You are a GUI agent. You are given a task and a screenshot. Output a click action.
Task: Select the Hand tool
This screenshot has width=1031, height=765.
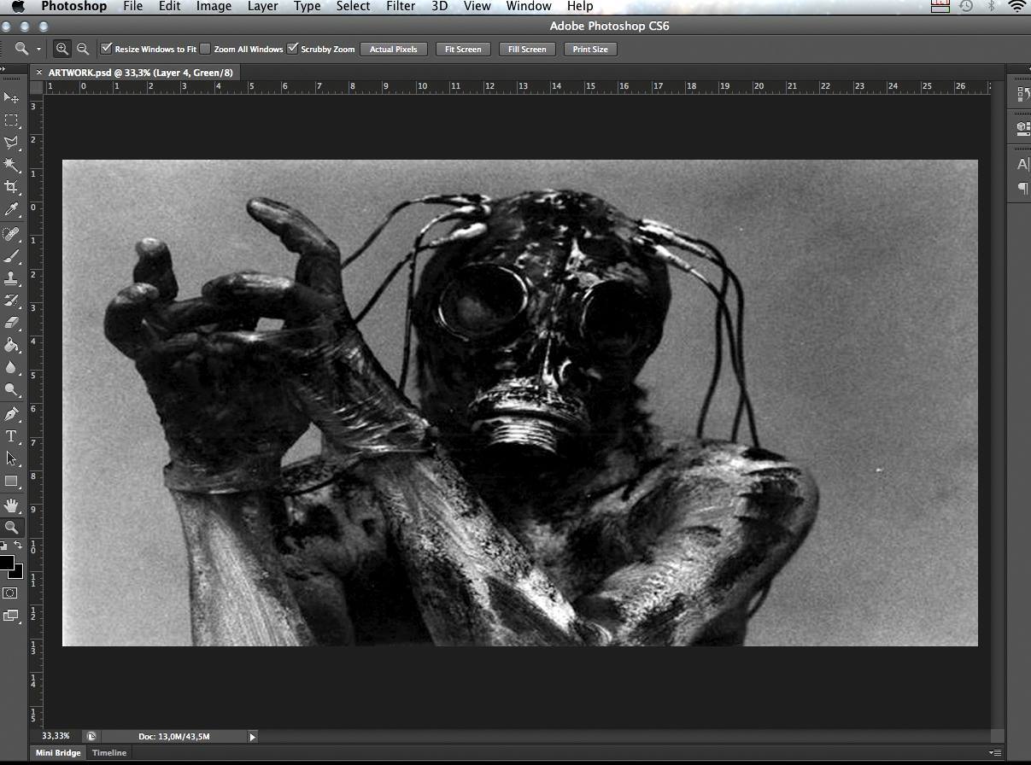11,505
